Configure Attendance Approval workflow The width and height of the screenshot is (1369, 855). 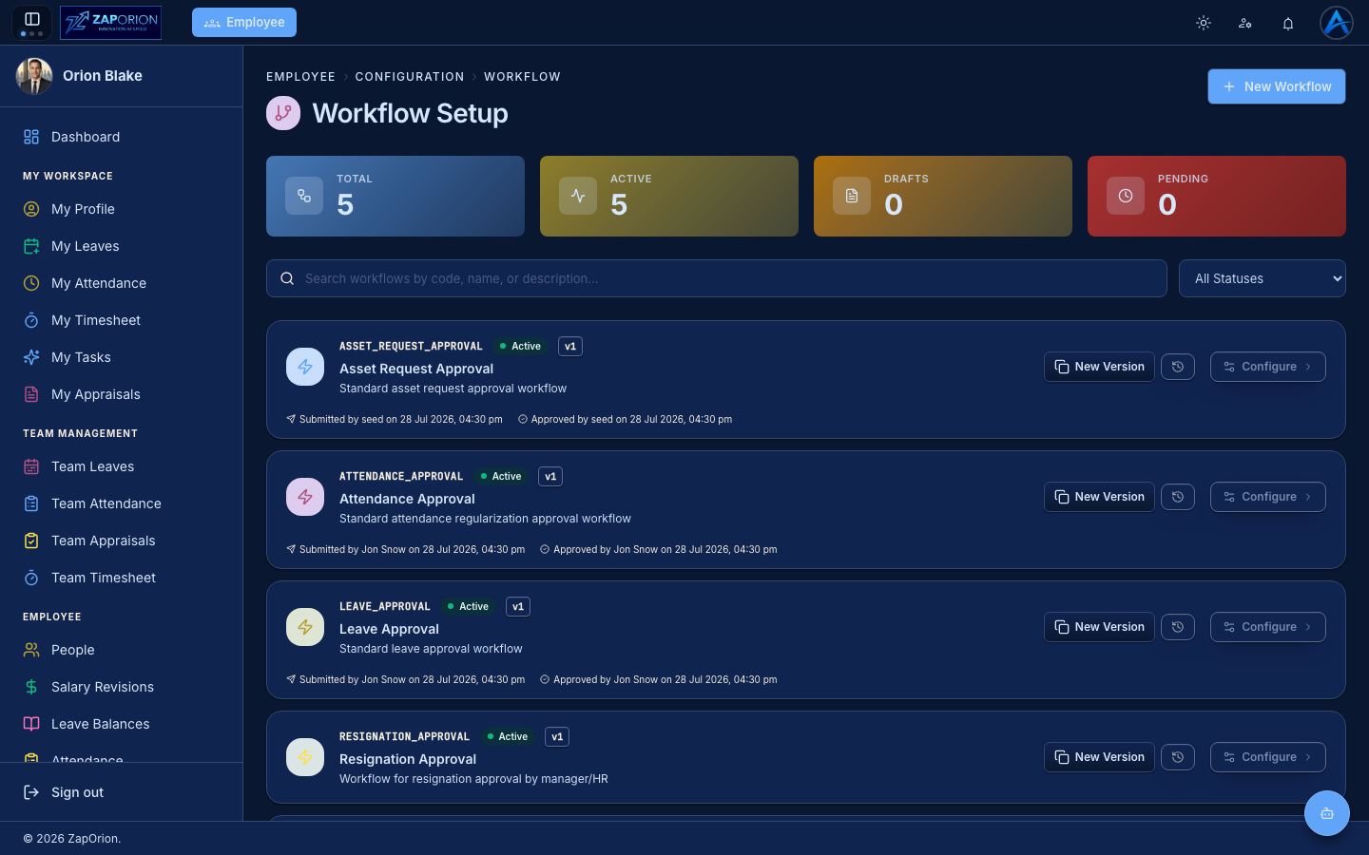1268,497
